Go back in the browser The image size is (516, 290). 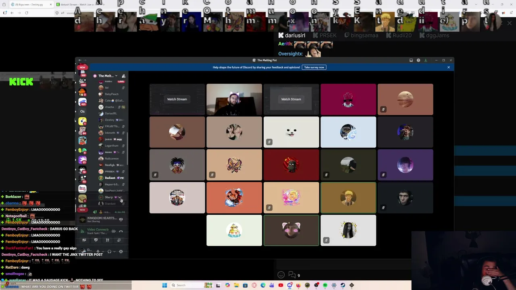(x=12, y=13)
